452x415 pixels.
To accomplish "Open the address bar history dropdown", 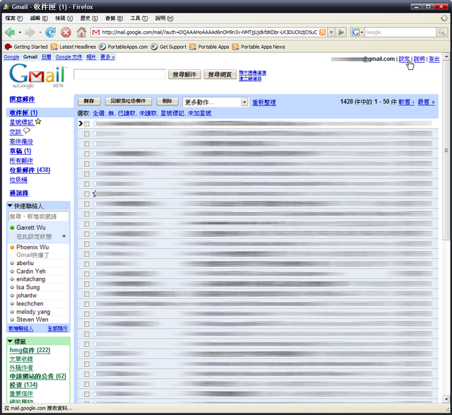I will [331, 33].
